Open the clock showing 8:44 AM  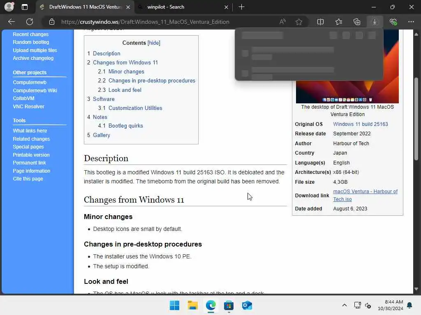click(391, 305)
